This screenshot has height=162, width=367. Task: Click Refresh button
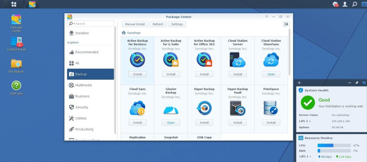[158, 24]
